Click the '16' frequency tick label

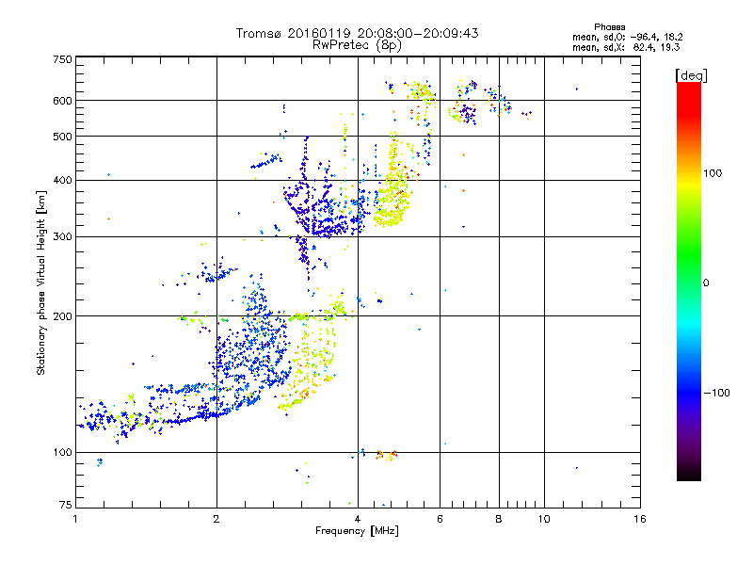[640, 519]
